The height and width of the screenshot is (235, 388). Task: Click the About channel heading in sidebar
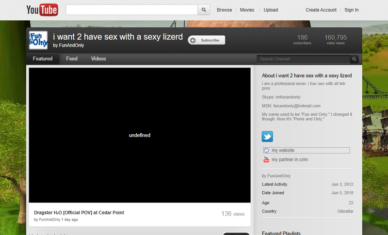tap(307, 76)
